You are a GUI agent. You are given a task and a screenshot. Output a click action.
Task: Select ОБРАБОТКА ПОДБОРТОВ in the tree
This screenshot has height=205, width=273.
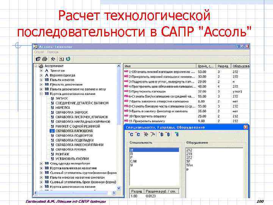pos(74,136)
